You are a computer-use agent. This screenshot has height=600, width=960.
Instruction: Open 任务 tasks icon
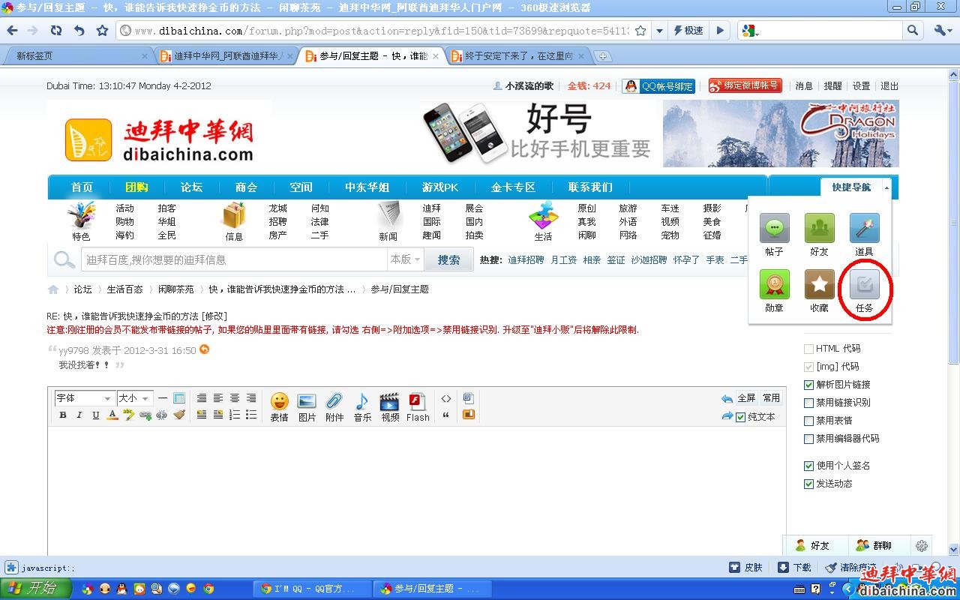click(864, 292)
